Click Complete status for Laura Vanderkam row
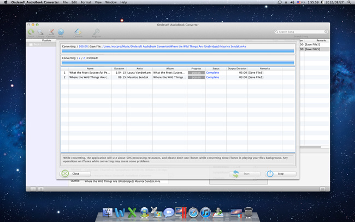The image size is (355, 222). click(212, 73)
